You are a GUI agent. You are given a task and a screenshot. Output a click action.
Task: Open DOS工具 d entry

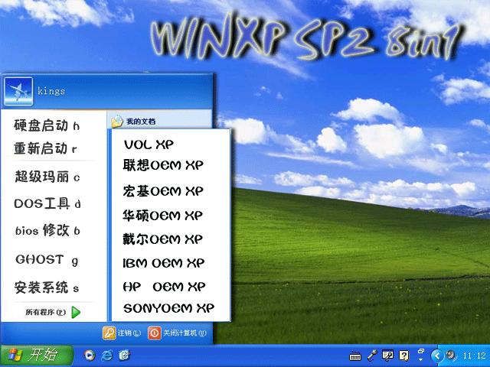click(47, 204)
